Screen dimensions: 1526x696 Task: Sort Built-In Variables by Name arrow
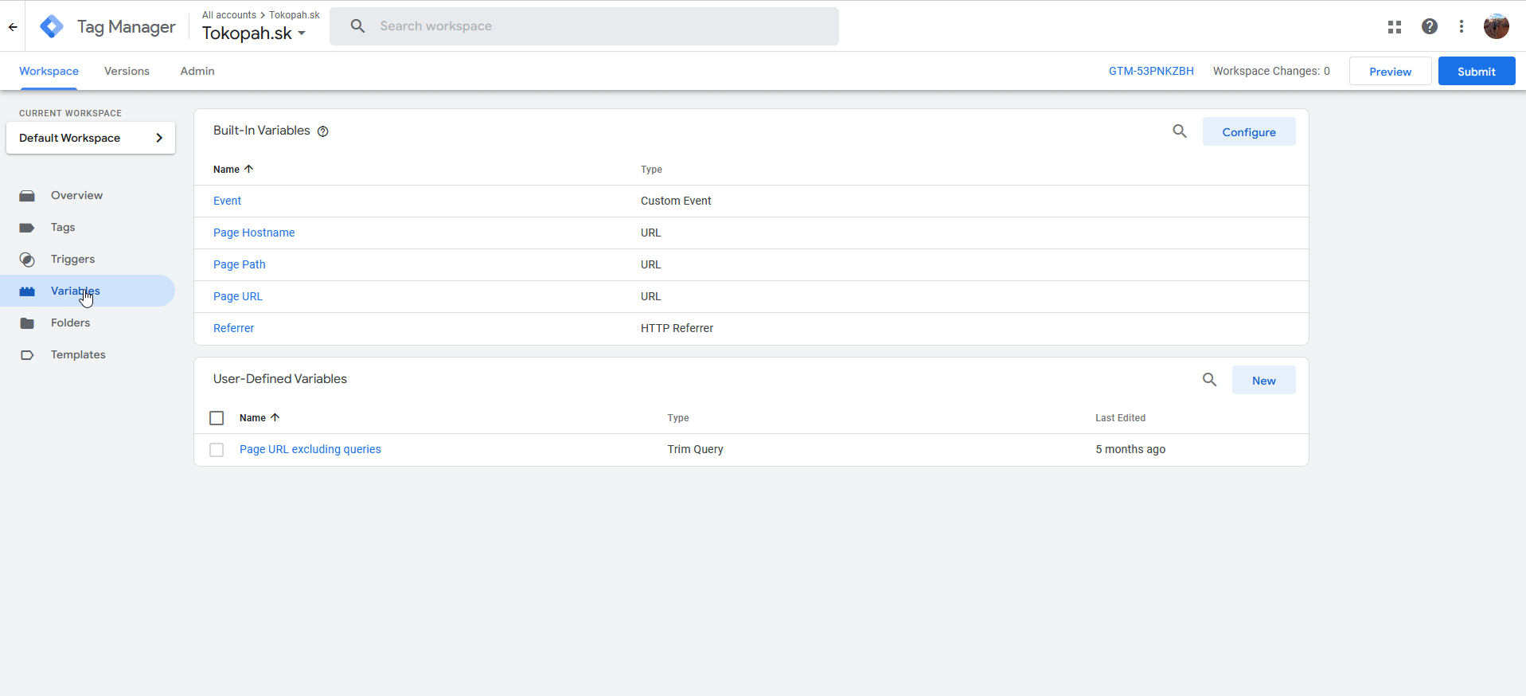pos(248,169)
